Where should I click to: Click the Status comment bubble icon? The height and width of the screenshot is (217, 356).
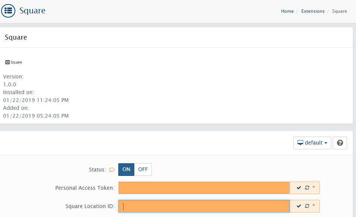[x=112, y=170]
